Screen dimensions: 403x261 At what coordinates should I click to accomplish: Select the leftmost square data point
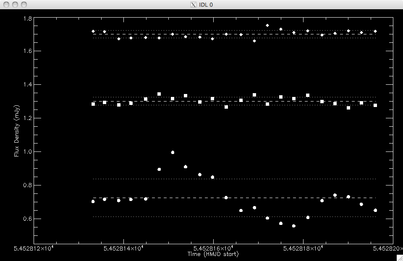pos(93,104)
